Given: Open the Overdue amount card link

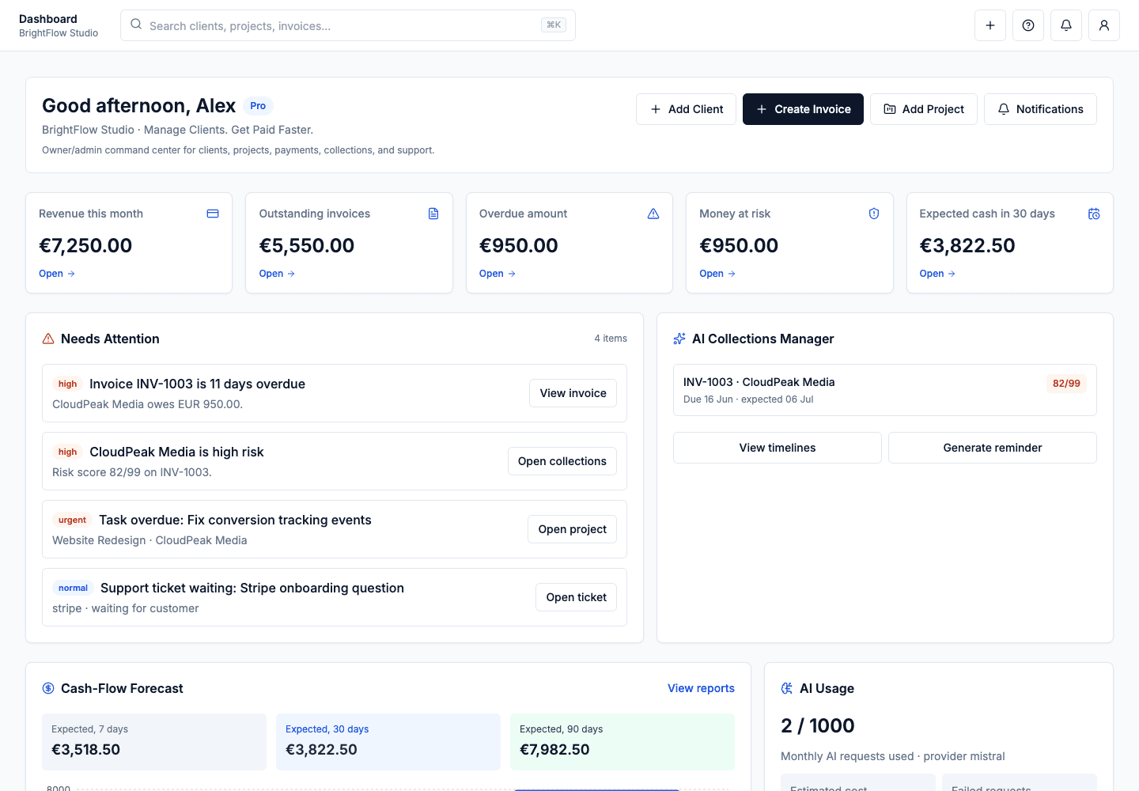Looking at the screenshot, I should point(498,274).
